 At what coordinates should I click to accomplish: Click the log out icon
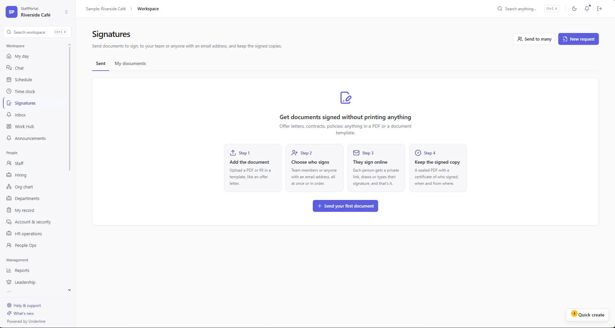coord(599,9)
